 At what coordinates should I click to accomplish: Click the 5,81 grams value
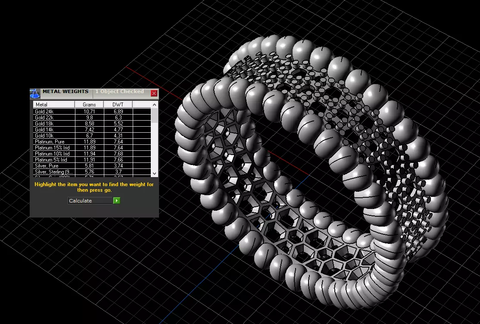[x=89, y=166]
